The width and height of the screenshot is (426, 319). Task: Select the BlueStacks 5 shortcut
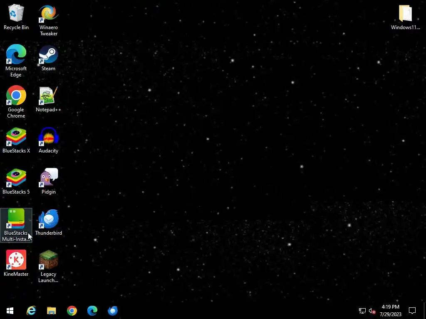point(16,182)
